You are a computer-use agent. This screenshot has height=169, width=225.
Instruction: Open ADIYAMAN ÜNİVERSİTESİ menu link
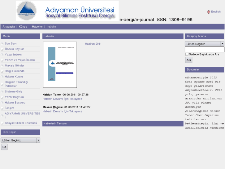tap(22, 115)
